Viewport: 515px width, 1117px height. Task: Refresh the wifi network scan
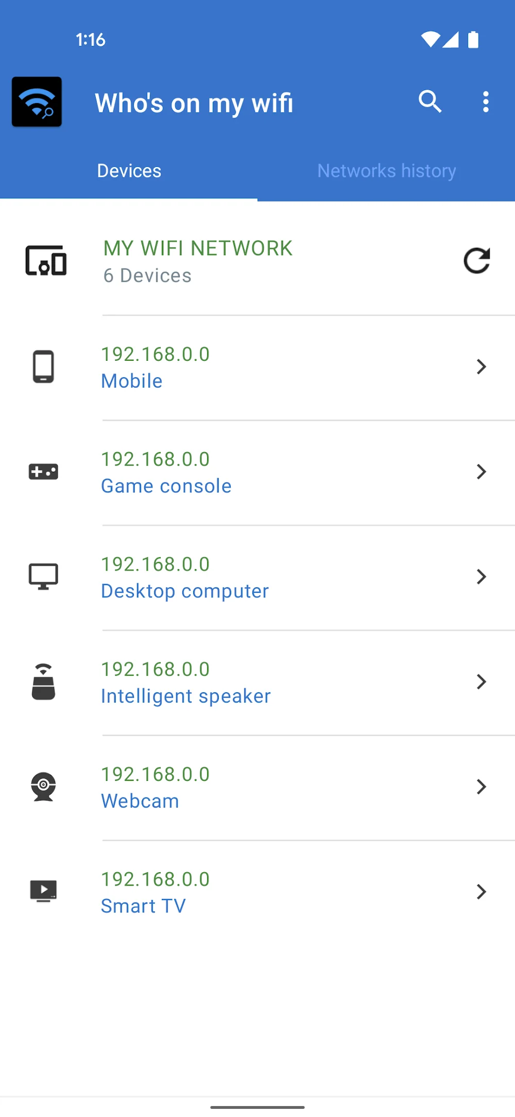pyautogui.click(x=476, y=261)
